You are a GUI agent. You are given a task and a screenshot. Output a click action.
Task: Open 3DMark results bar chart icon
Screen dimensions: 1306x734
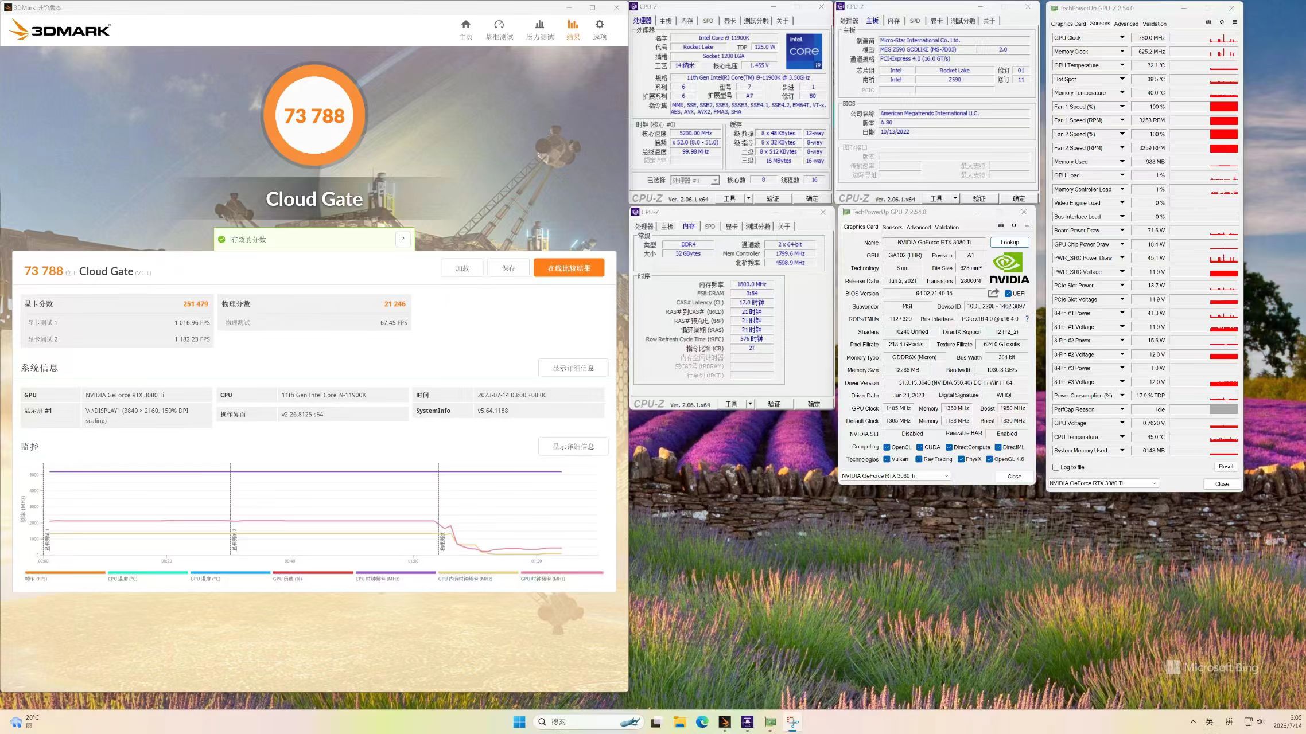pos(573,24)
